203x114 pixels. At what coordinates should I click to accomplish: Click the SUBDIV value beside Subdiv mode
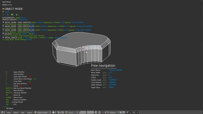[113, 80]
